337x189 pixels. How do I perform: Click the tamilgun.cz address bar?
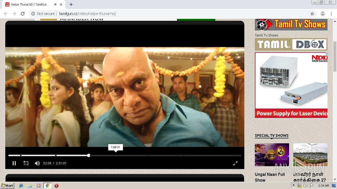pyautogui.click(x=168, y=14)
